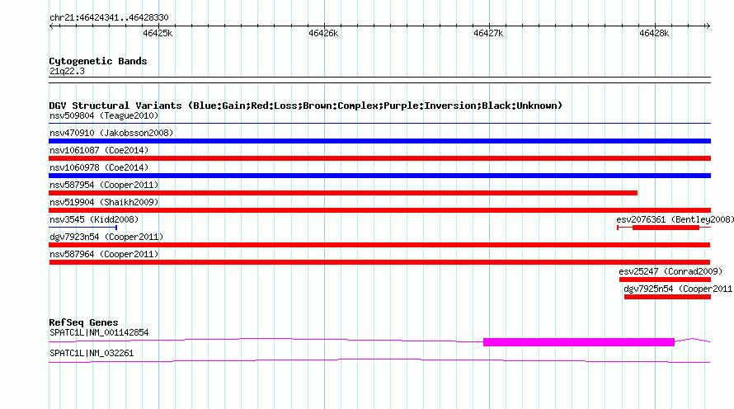Select the red dgv7923n54 loss bar
This screenshot has width=734, height=409.
click(x=379, y=245)
